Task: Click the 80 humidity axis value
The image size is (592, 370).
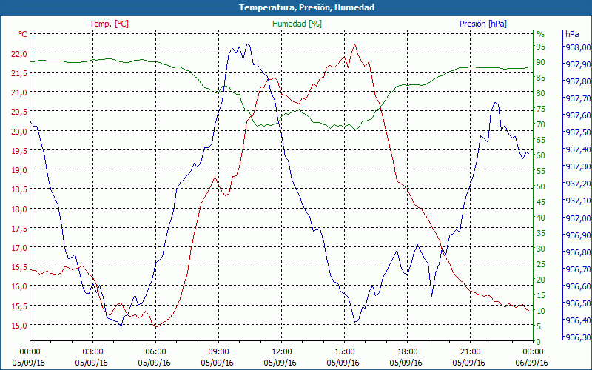Action: point(541,93)
